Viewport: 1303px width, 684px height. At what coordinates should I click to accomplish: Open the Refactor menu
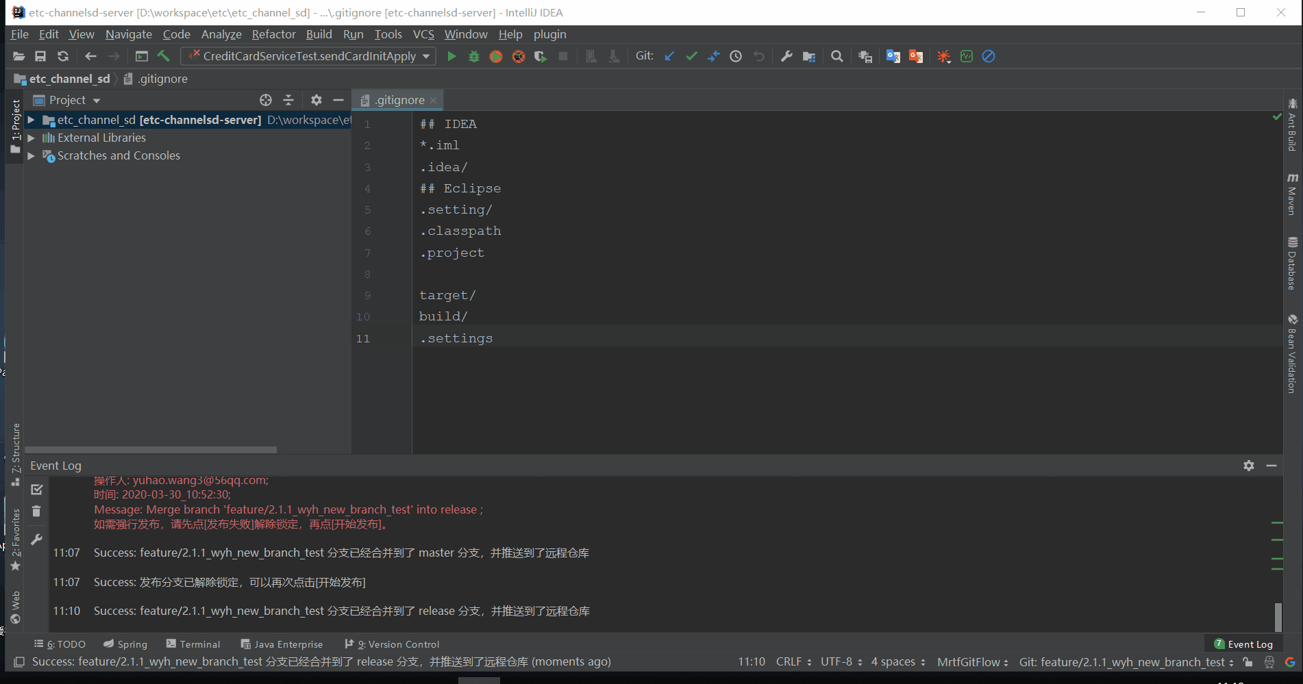[x=274, y=34]
